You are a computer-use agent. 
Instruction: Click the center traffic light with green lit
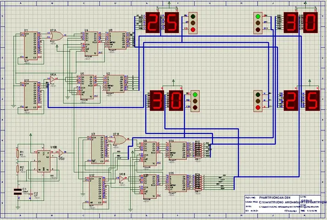click(x=195, y=101)
